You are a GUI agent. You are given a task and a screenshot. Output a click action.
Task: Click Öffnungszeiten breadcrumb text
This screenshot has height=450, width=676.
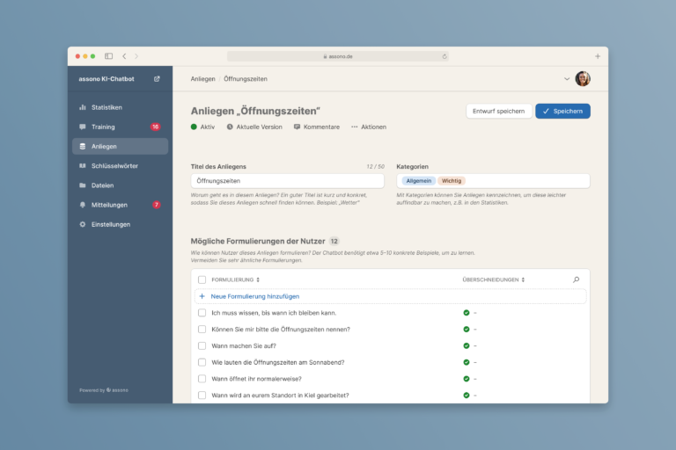click(x=246, y=79)
